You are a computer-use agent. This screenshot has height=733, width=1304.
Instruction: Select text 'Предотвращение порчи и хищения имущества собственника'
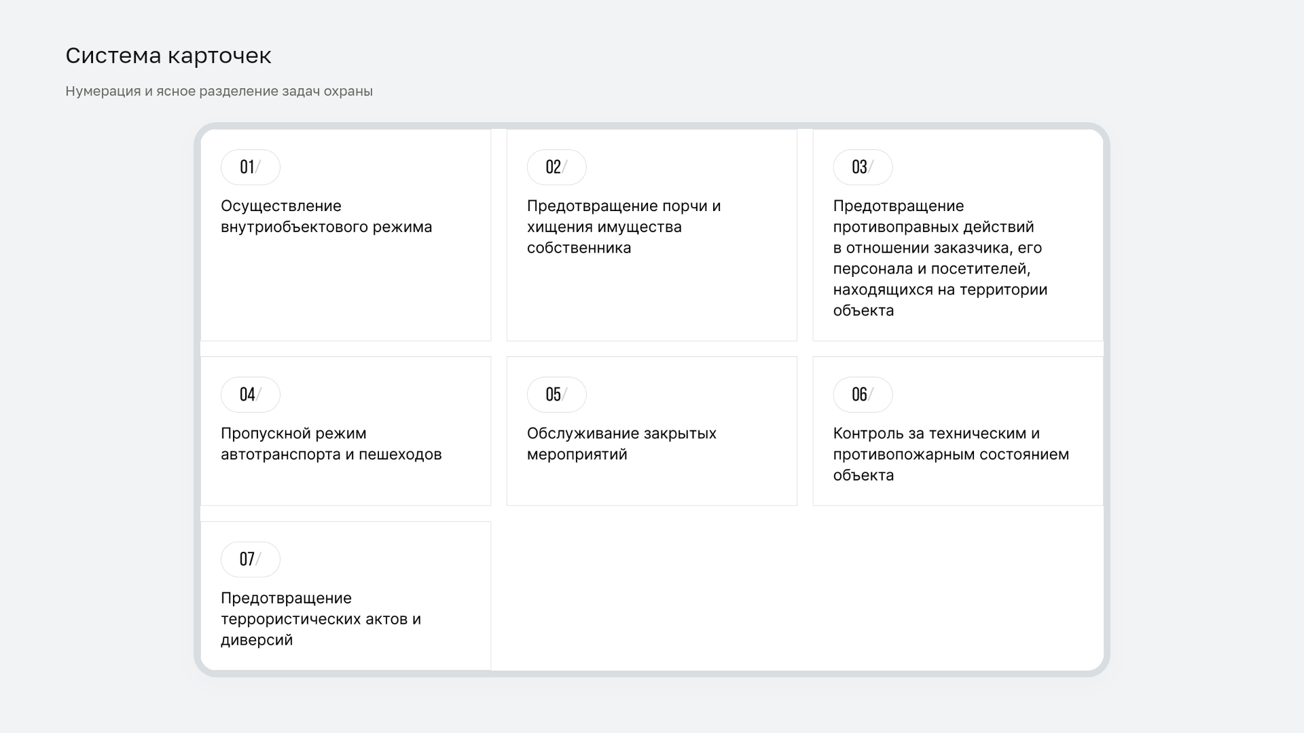point(623,227)
